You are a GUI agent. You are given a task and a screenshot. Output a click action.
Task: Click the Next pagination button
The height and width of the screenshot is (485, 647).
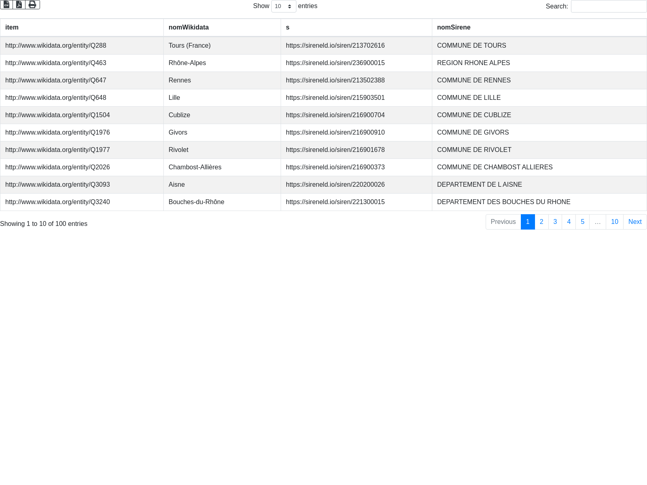[635, 222]
